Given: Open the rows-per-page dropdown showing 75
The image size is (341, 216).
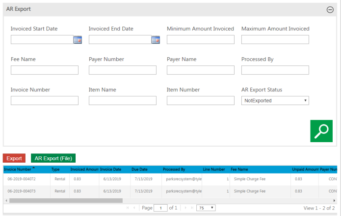Looking at the screenshot, I should (206, 208).
